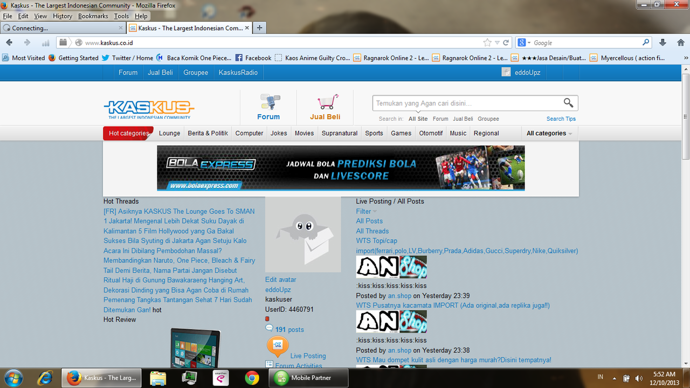Launch Internet Explorer from taskbar
Image resolution: width=690 pixels, height=388 pixels.
tap(45, 378)
